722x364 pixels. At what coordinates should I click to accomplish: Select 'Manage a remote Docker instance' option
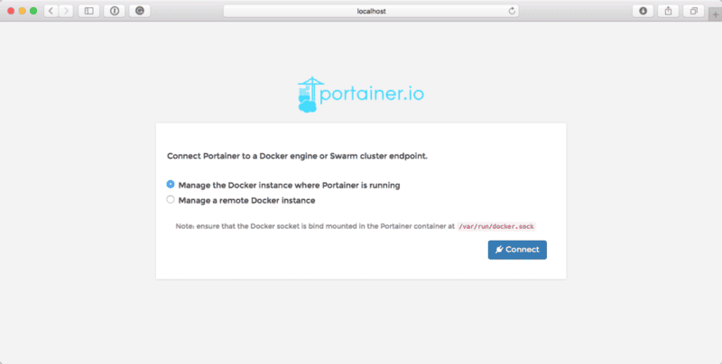tap(171, 200)
